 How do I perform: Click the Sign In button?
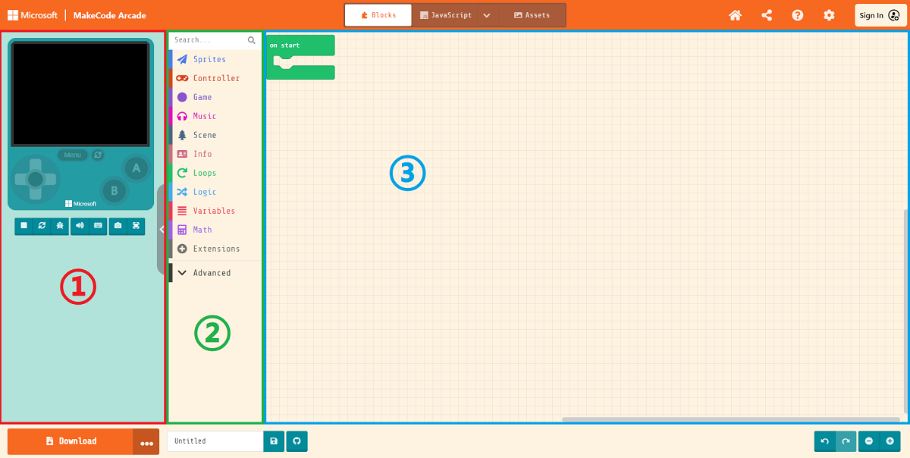pos(879,15)
